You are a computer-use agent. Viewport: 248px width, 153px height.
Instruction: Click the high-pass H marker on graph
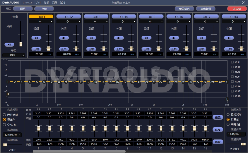coord(8,94)
